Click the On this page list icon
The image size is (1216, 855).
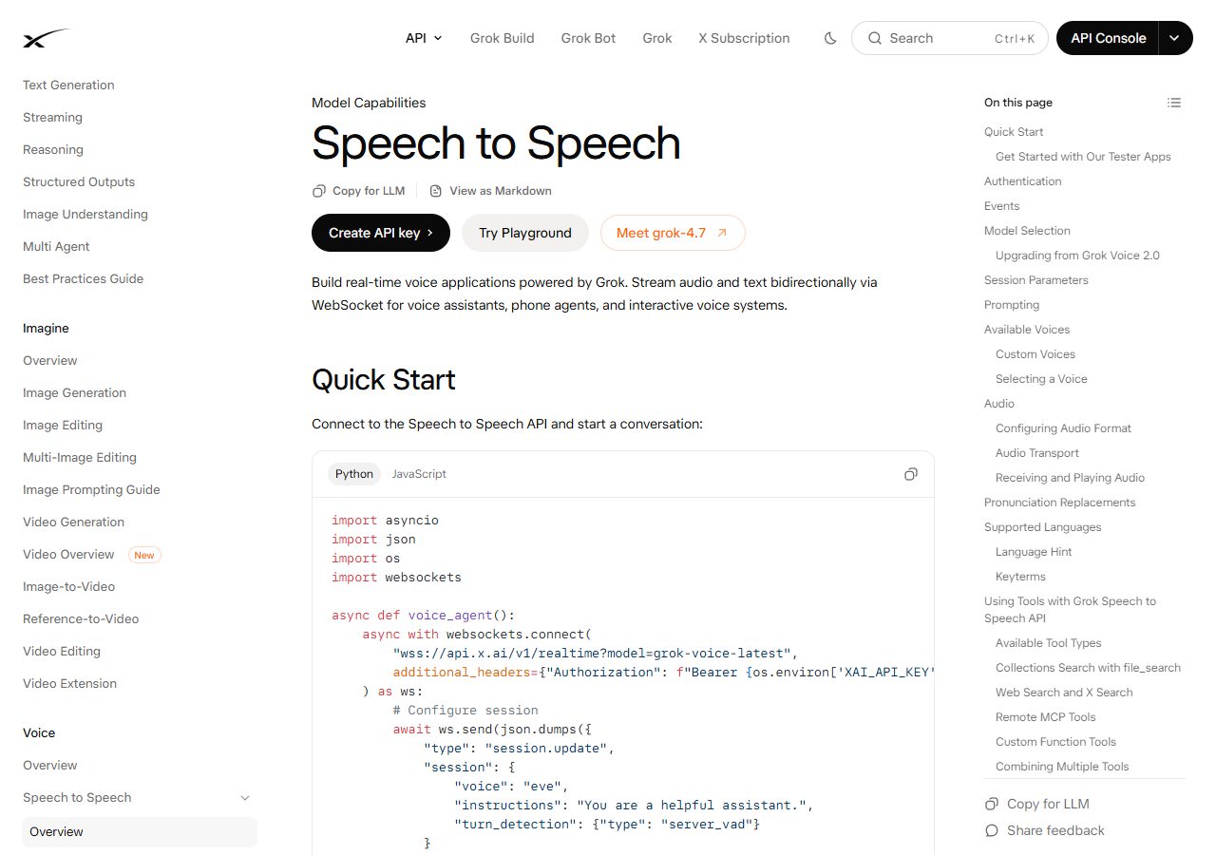(x=1174, y=103)
